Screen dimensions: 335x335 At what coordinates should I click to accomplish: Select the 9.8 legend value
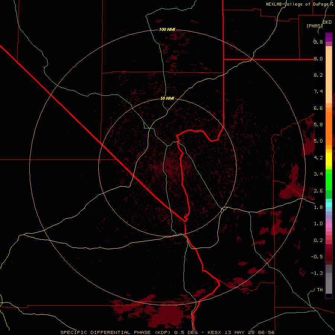point(318,42)
